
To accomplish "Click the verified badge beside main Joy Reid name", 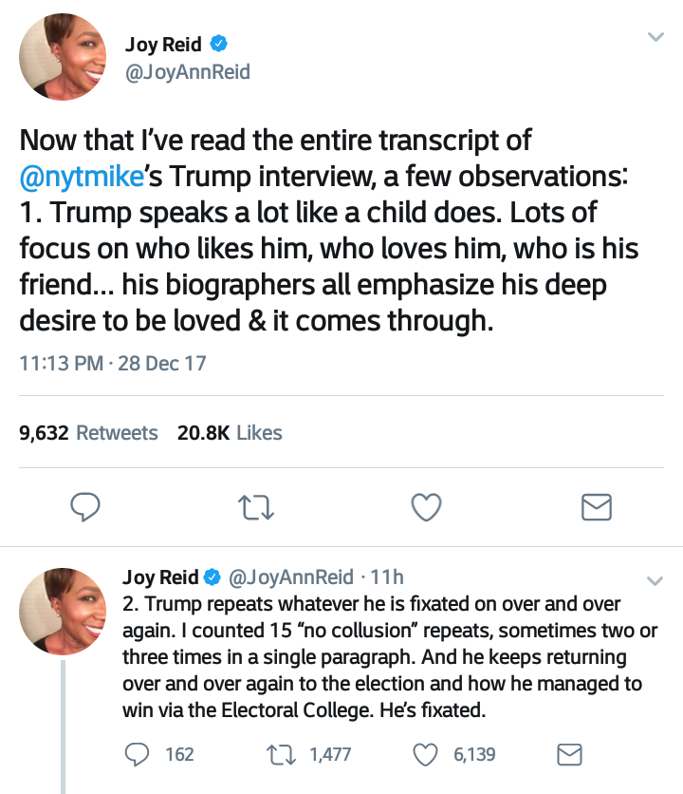I will click(218, 44).
